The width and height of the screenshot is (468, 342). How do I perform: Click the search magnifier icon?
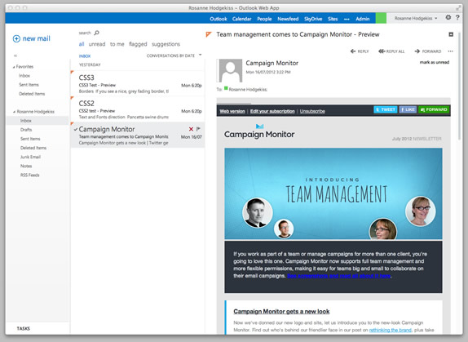tap(97, 33)
